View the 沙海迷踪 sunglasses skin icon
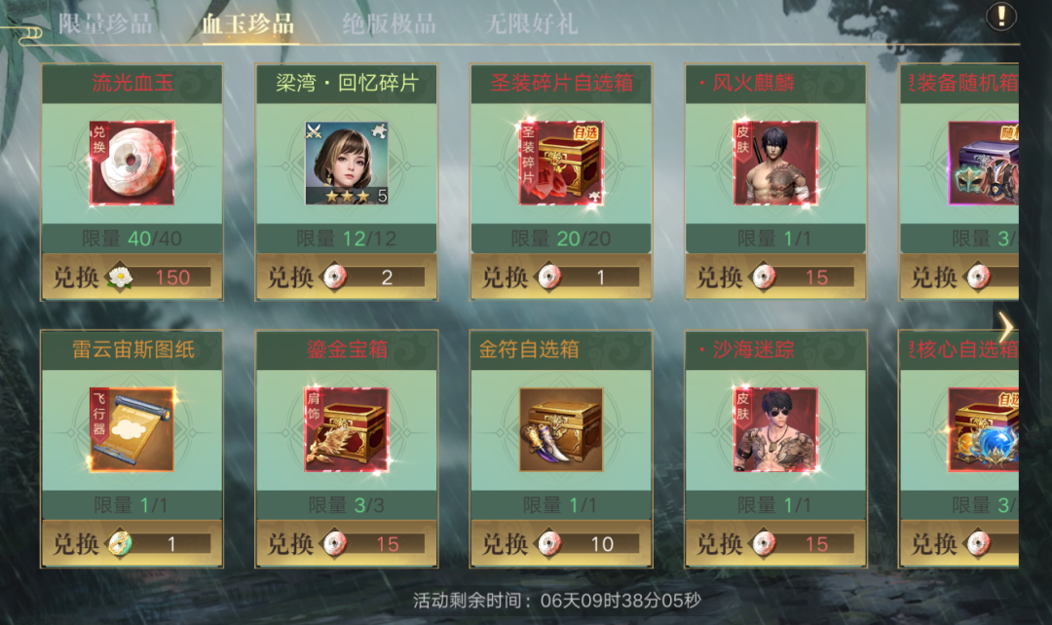Viewport: 1052px width, 625px height. click(775, 429)
